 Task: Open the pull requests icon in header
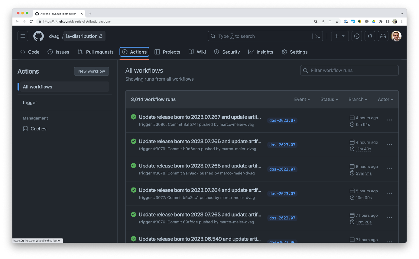(x=370, y=36)
